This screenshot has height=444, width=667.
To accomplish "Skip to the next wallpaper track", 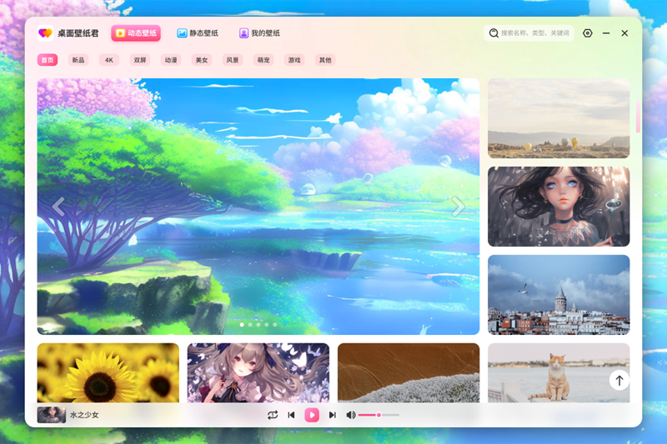I will (332, 415).
